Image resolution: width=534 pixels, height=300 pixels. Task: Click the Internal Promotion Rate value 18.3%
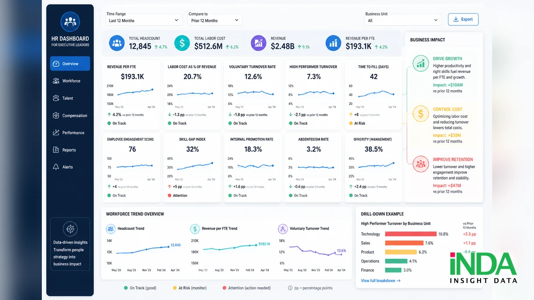point(253,149)
